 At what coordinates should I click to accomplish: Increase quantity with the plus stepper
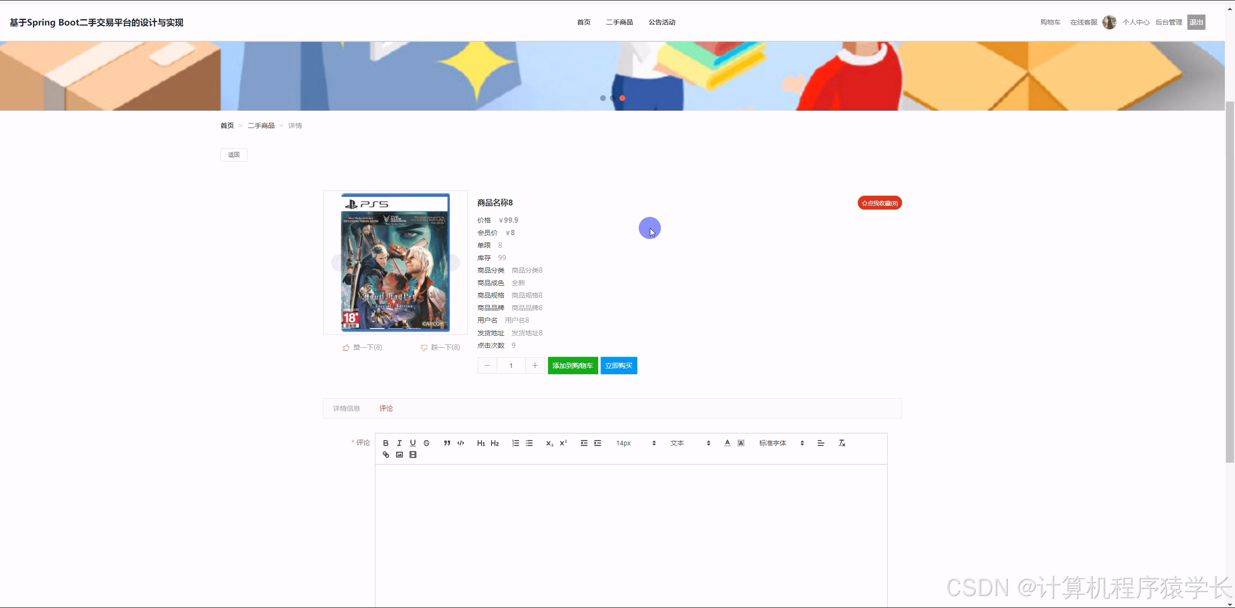(535, 365)
